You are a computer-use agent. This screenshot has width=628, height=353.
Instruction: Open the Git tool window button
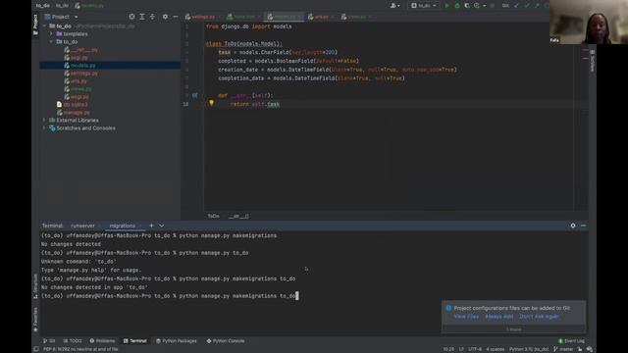coord(49,341)
